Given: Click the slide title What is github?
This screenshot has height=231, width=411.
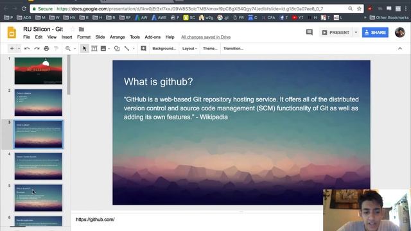Looking at the screenshot, I should point(159,81).
